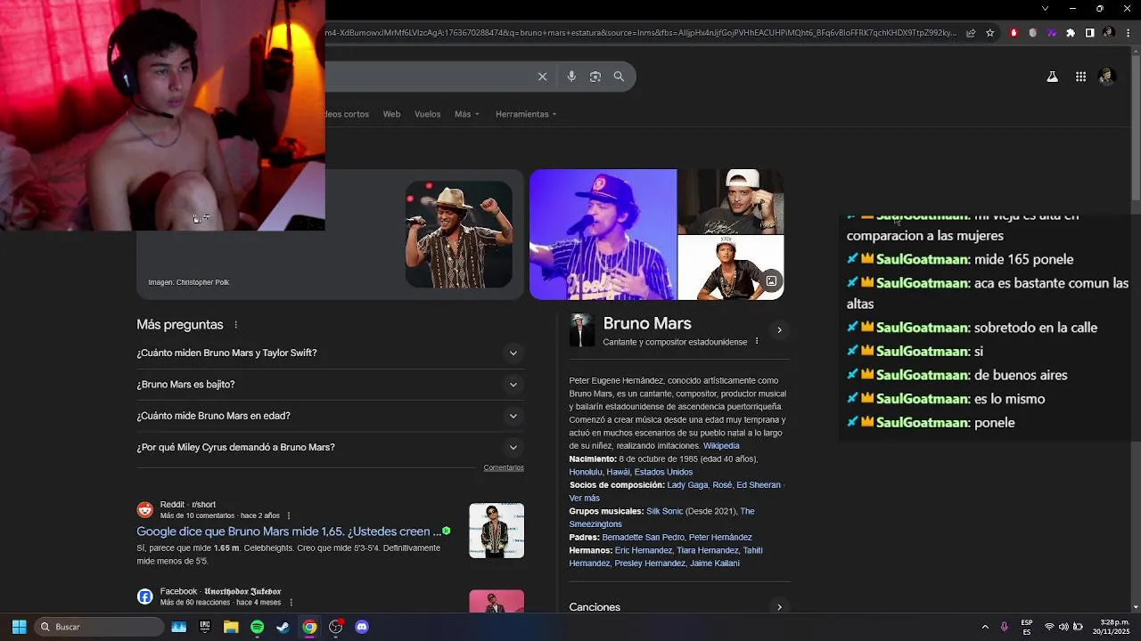Open Google Lens image search icon
This screenshot has height=641, width=1141.
coord(595,77)
